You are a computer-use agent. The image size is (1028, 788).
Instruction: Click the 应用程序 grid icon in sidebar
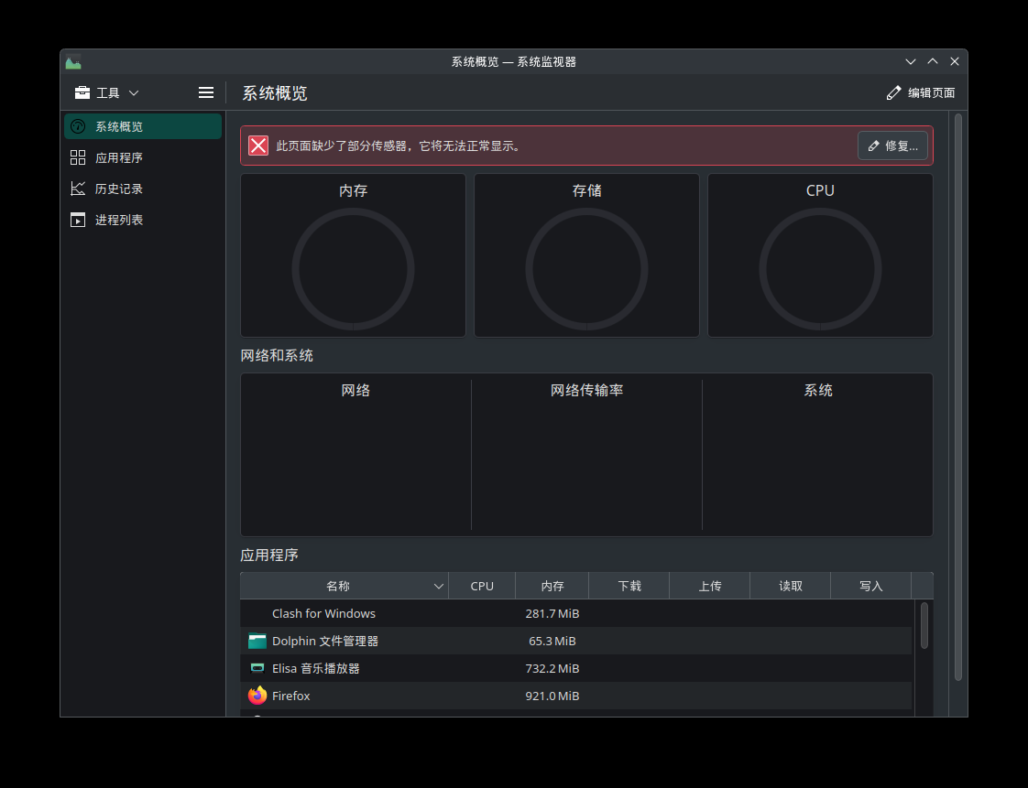[78, 157]
